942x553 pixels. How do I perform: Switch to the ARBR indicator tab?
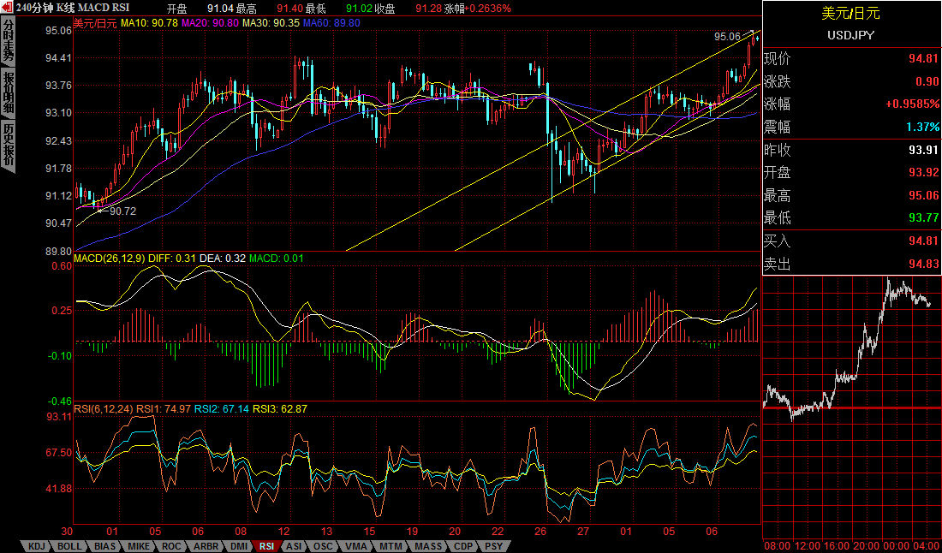tap(206, 546)
